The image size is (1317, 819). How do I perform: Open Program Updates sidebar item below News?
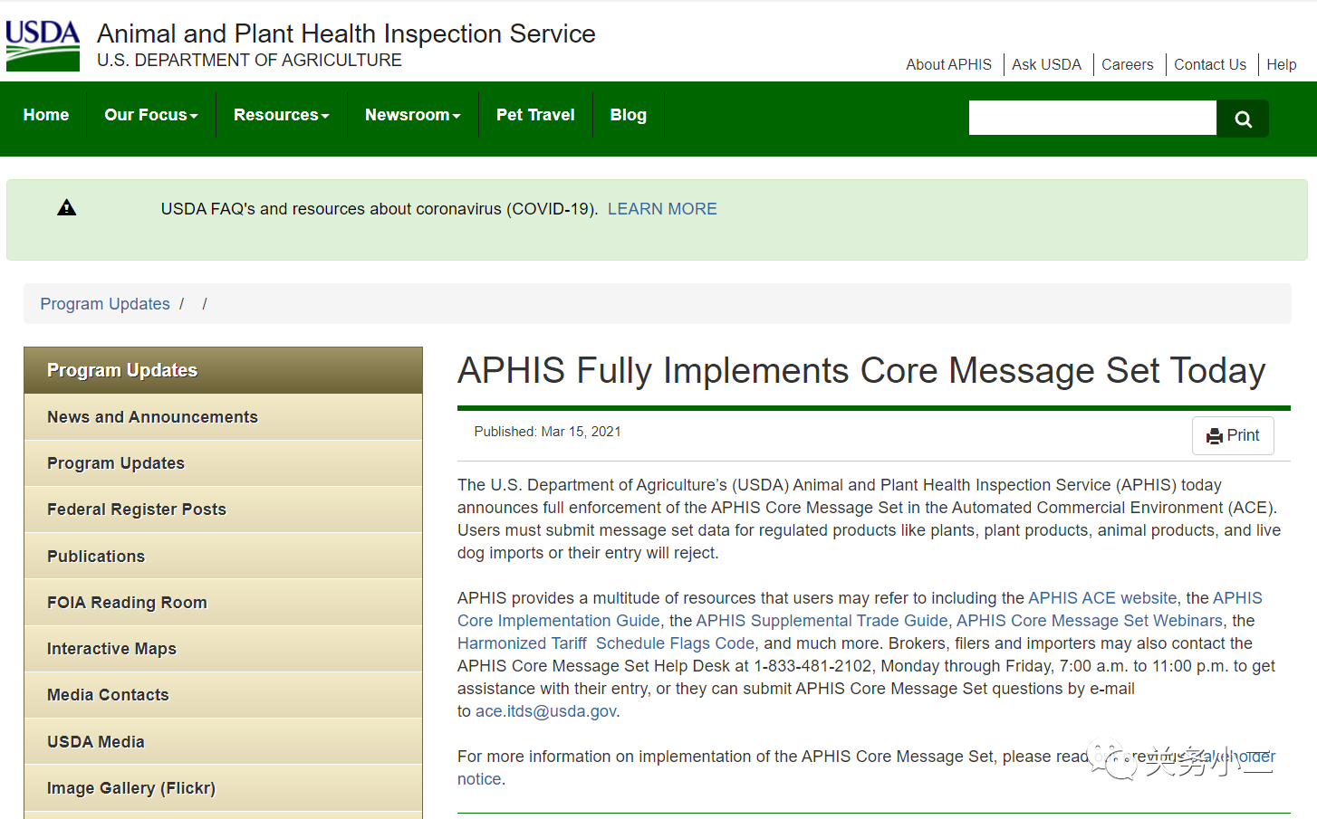[x=223, y=463]
